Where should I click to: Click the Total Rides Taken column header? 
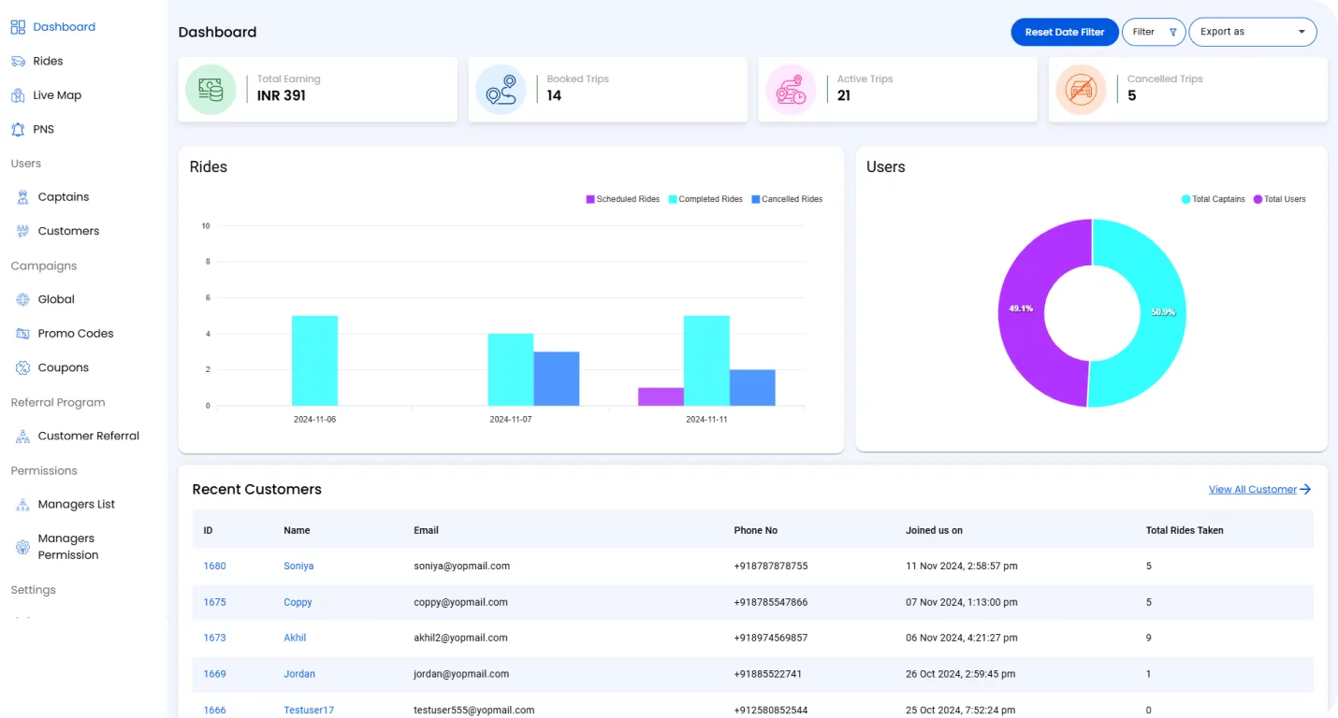click(x=1185, y=530)
